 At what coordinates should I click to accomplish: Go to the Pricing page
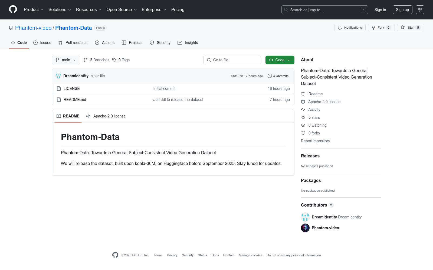(178, 10)
